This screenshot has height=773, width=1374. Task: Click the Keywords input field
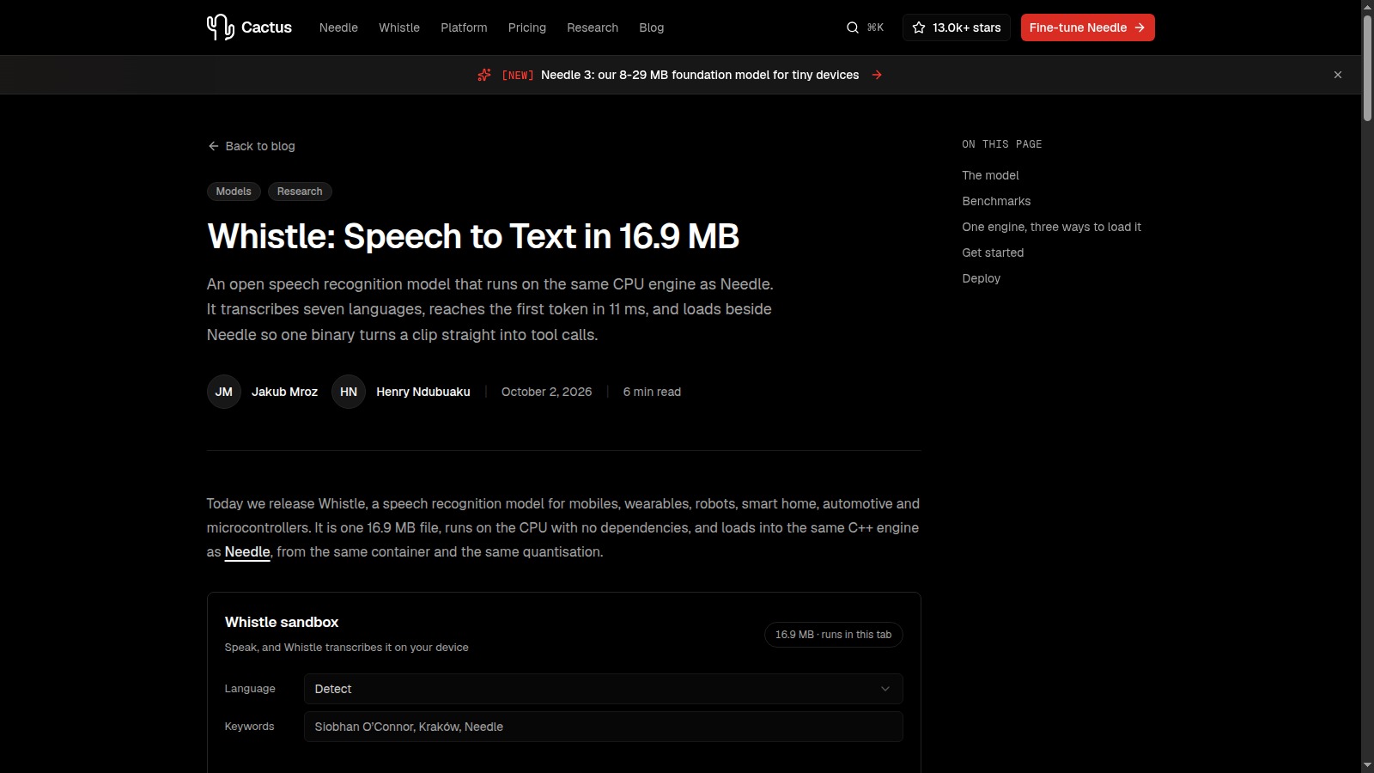tap(603, 727)
